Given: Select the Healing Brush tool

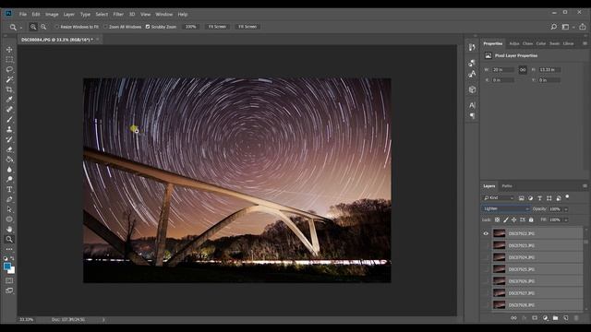Looking at the screenshot, I should [9, 110].
